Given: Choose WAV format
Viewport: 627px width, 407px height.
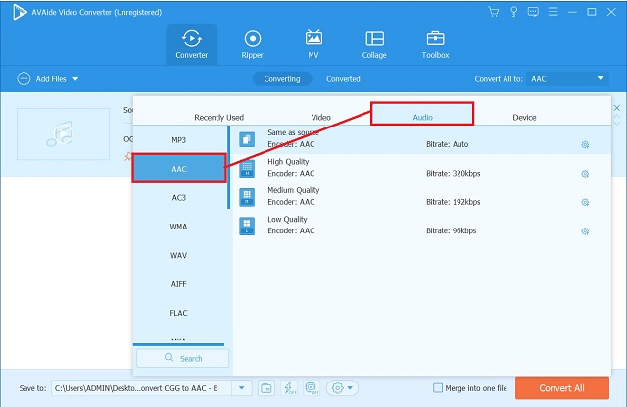Looking at the screenshot, I should tap(179, 255).
